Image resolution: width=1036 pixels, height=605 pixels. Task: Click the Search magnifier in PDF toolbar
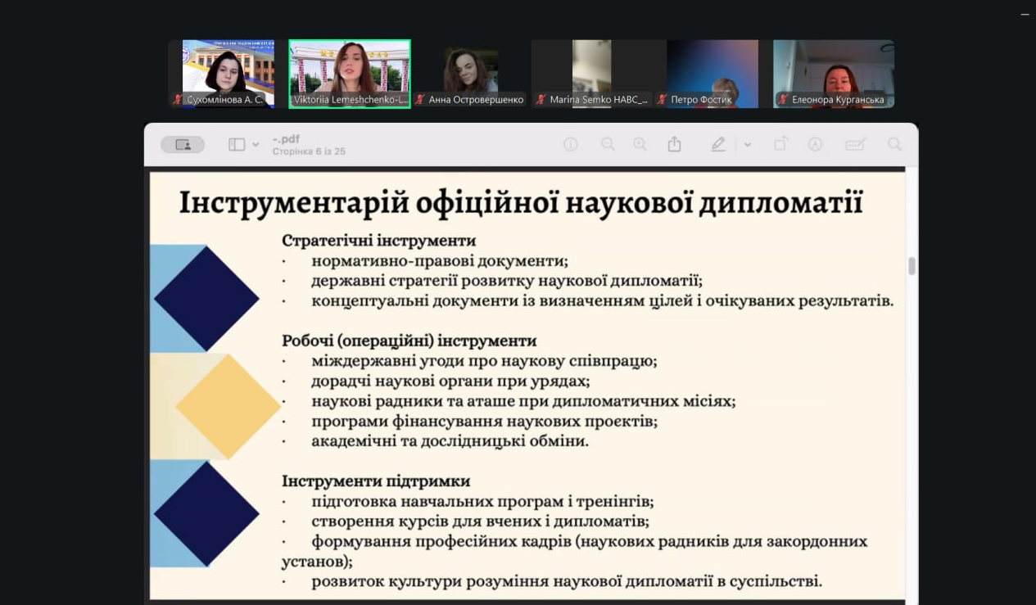[x=894, y=144]
